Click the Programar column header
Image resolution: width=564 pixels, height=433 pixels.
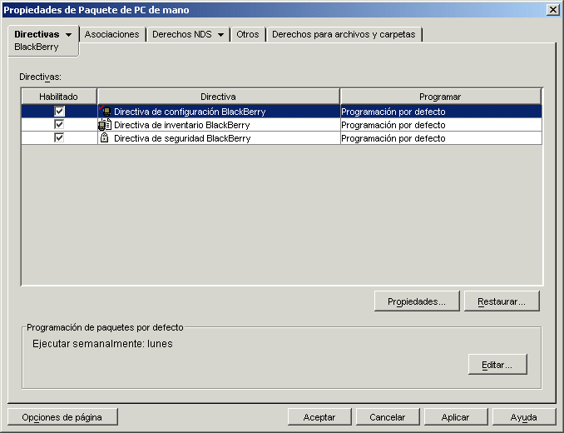point(441,97)
